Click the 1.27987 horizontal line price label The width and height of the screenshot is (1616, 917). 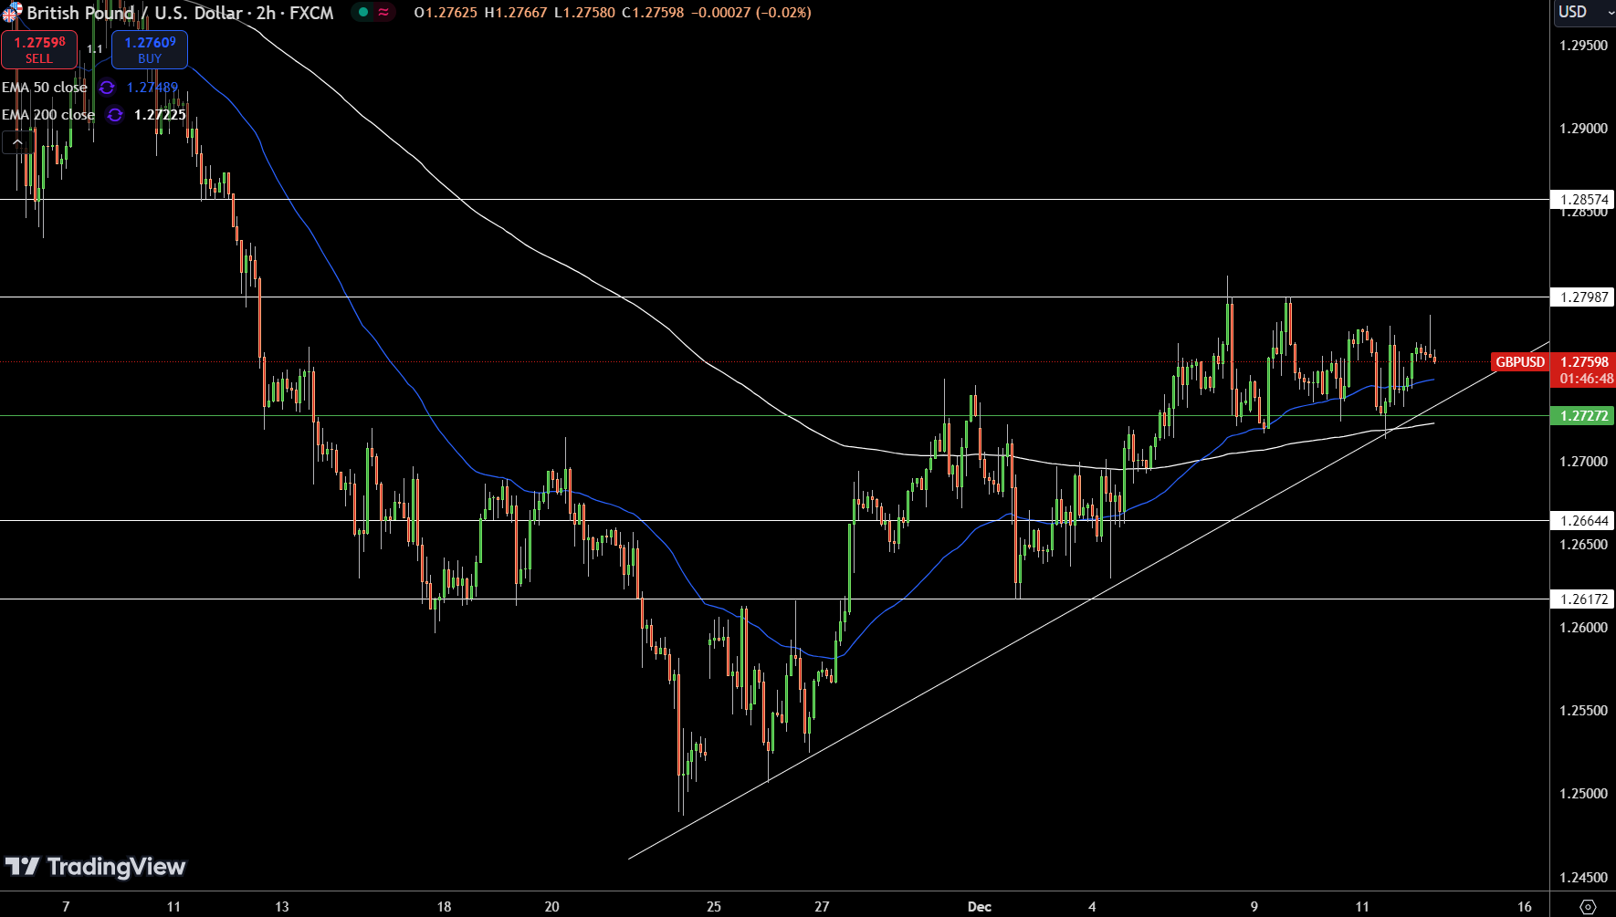(x=1583, y=297)
